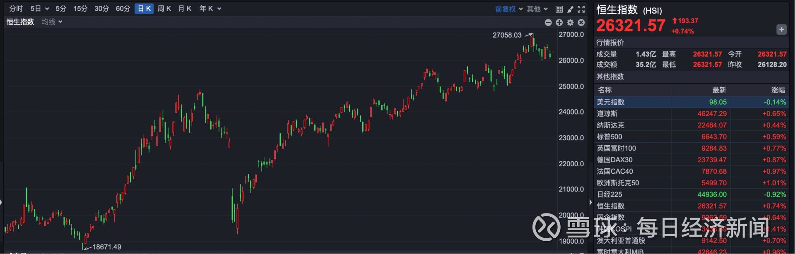
Task: Select the brush drawing tool
Action: tap(570, 9)
